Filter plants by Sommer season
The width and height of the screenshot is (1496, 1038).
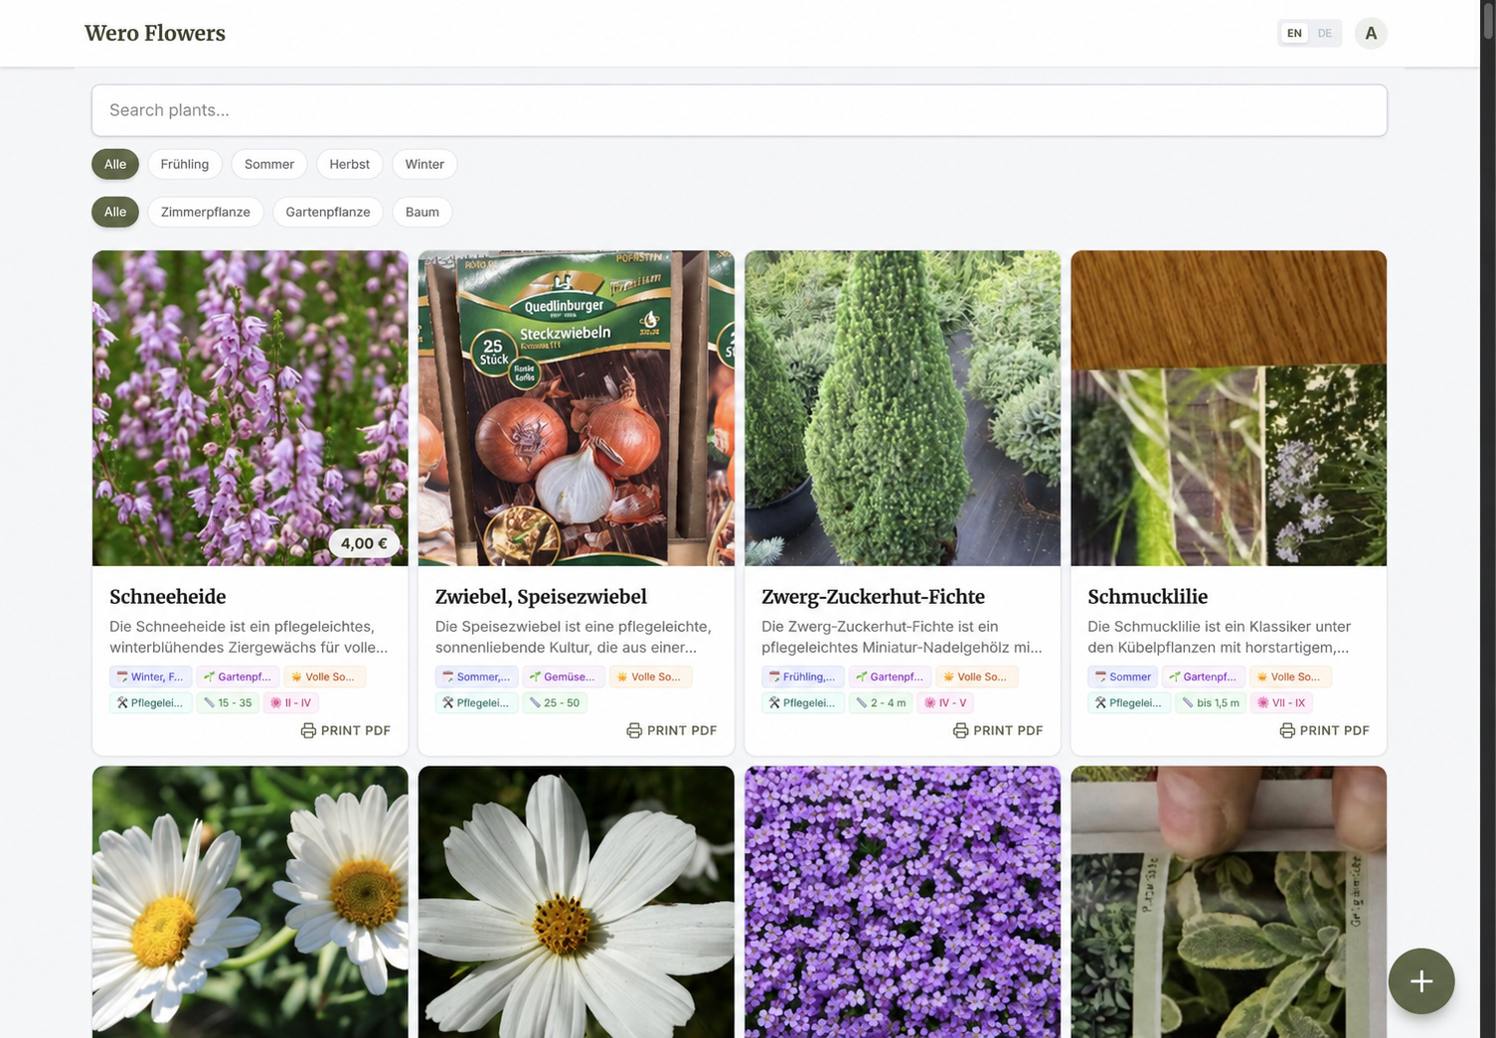269,164
